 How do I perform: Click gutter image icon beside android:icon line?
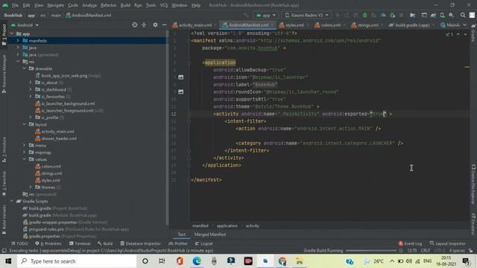tap(180, 77)
